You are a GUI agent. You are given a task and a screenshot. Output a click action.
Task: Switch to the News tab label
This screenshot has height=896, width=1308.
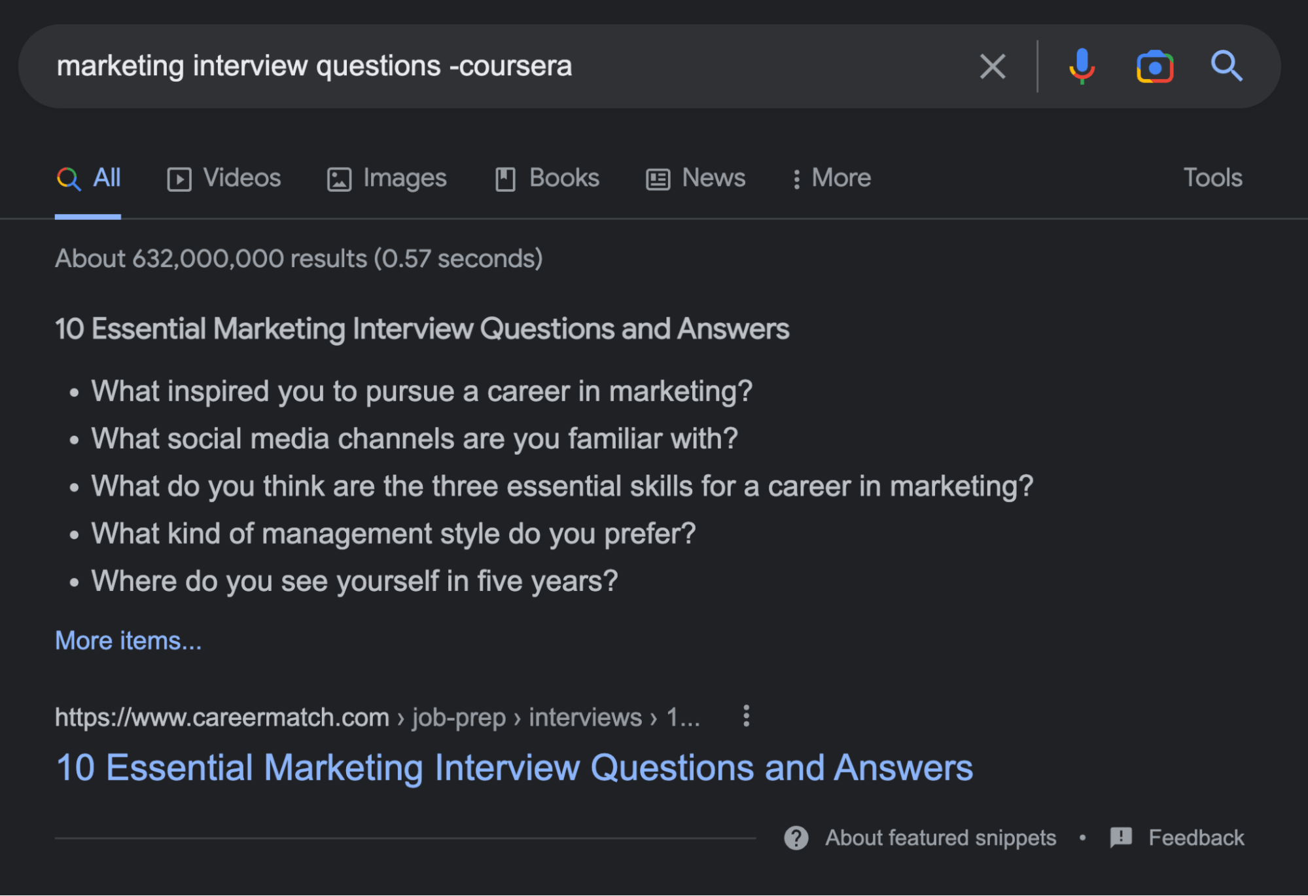[713, 178]
